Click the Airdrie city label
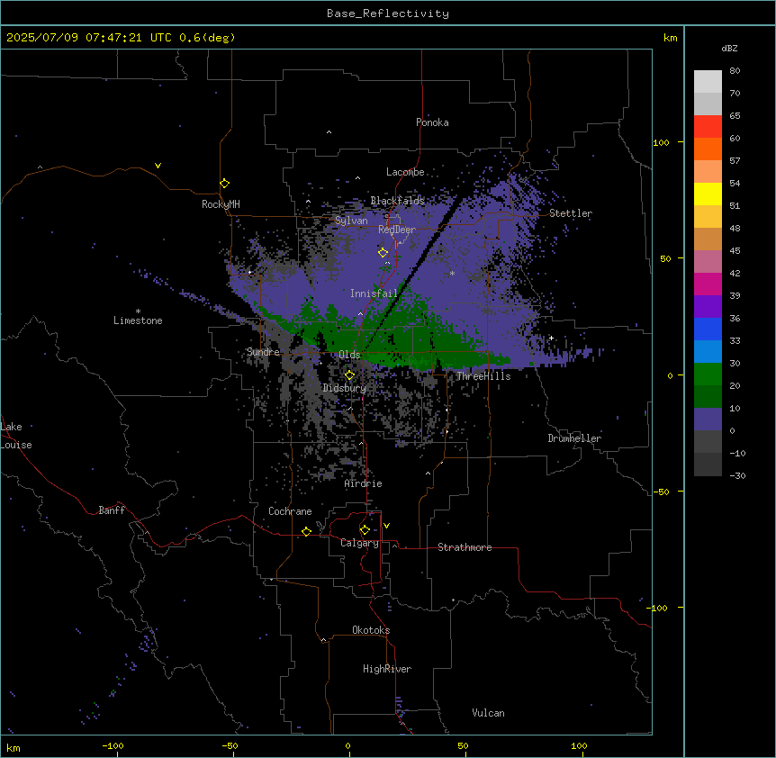This screenshot has width=776, height=758. pyautogui.click(x=364, y=483)
